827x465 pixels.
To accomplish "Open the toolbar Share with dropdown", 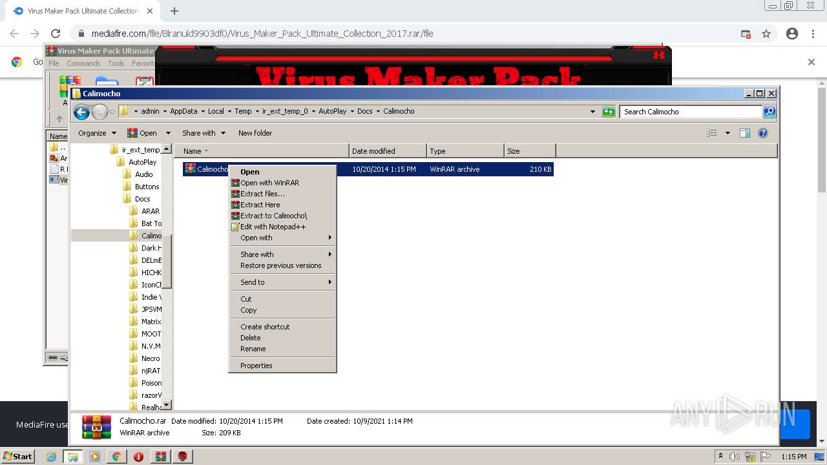I will pos(204,133).
